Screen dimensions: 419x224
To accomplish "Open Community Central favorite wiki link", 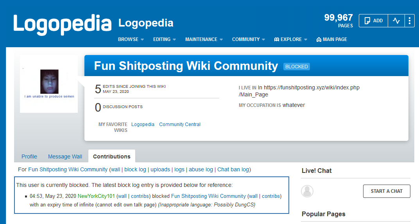I will click(179, 124).
